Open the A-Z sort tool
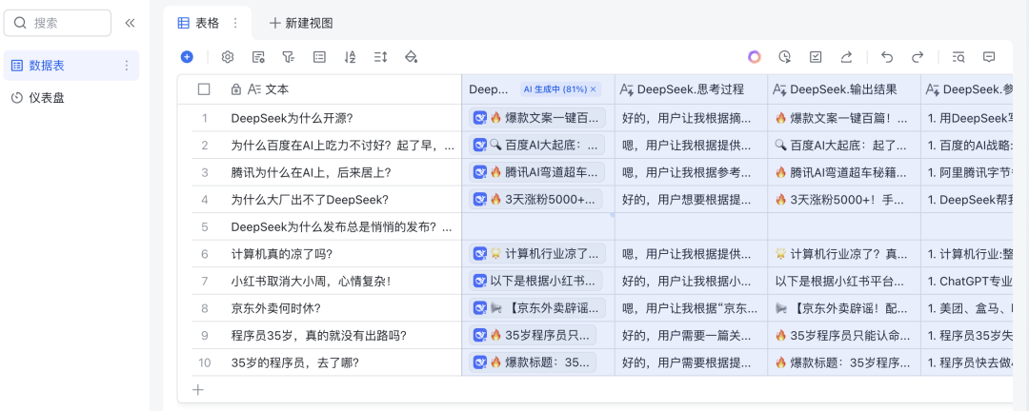The width and height of the screenshot is (1029, 411). coord(350,57)
